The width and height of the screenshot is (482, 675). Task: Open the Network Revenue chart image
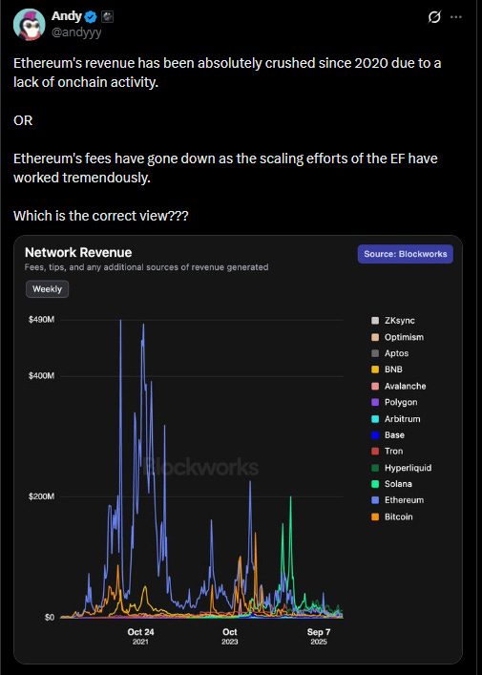(x=238, y=450)
